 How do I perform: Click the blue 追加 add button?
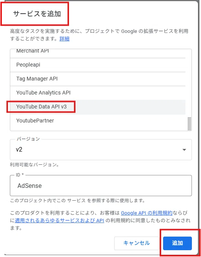pyautogui.click(x=177, y=243)
